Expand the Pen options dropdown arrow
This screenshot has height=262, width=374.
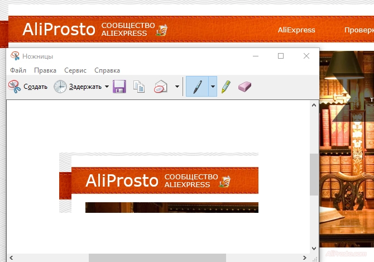[213, 87]
